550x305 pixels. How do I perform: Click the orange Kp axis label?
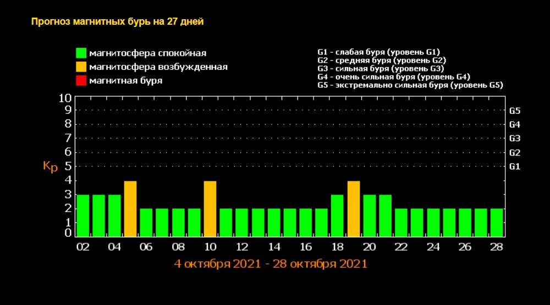tap(50, 167)
